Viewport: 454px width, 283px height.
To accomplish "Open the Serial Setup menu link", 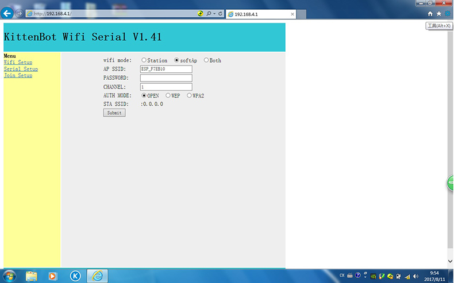I will click(x=21, y=69).
